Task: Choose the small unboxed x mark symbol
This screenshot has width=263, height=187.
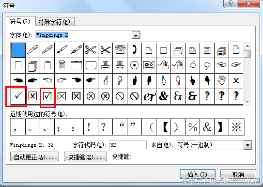Action: pos(236,81)
